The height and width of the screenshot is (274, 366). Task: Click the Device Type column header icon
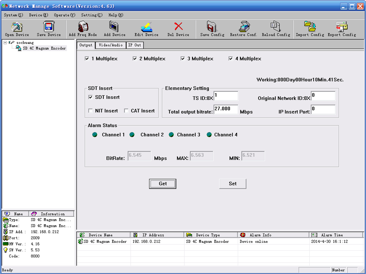point(189,235)
